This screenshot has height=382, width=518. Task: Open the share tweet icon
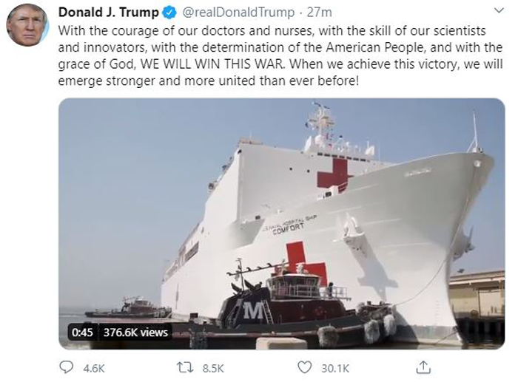[423, 367]
